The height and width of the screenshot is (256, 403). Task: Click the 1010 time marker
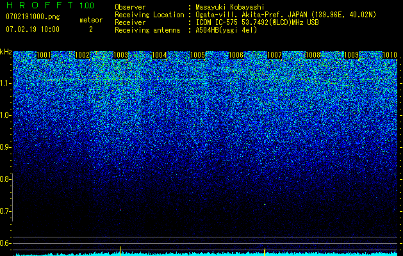click(x=390, y=55)
